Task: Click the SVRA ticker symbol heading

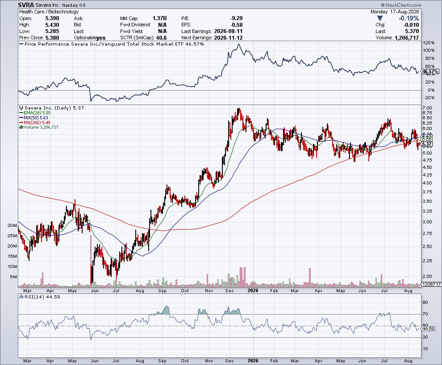Action: [x=26, y=5]
